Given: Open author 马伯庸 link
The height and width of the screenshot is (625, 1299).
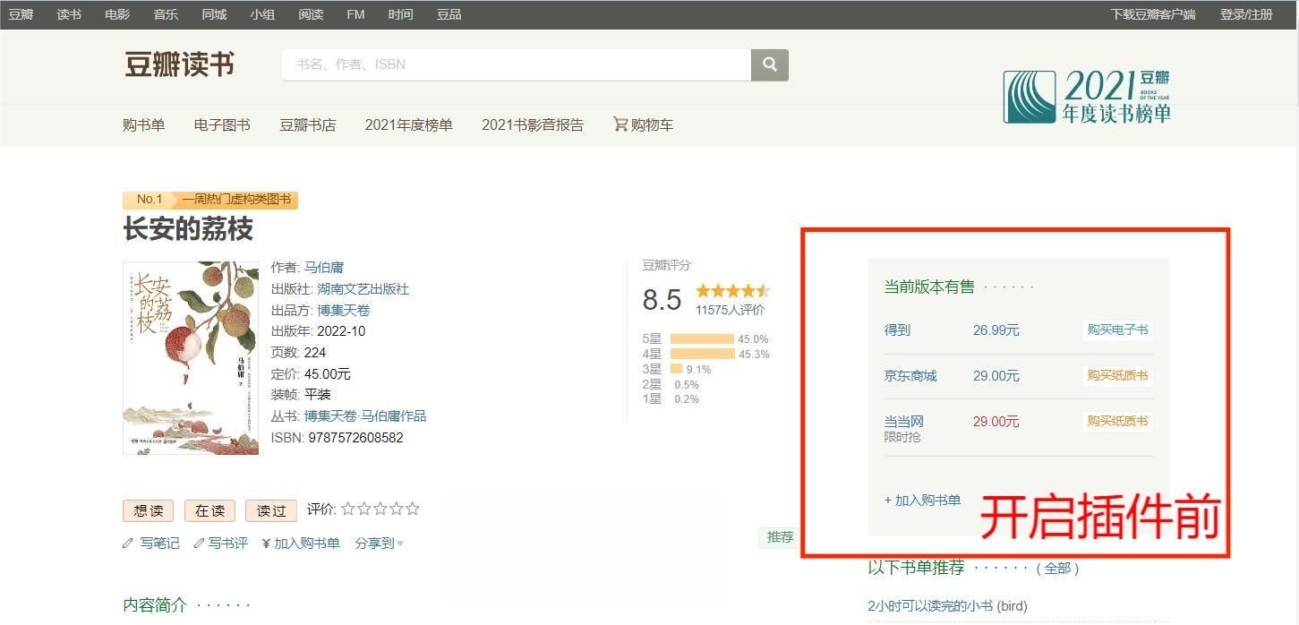Looking at the screenshot, I should pyautogui.click(x=324, y=267).
